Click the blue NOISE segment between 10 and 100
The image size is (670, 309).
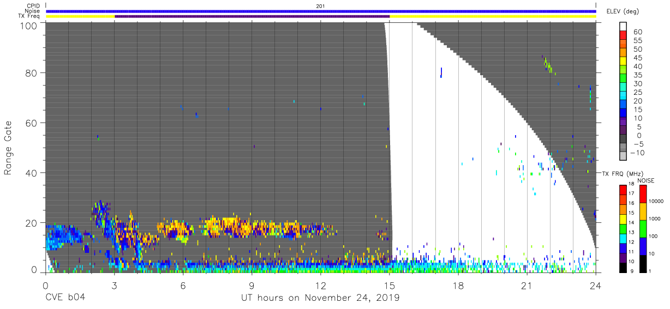[643, 246]
